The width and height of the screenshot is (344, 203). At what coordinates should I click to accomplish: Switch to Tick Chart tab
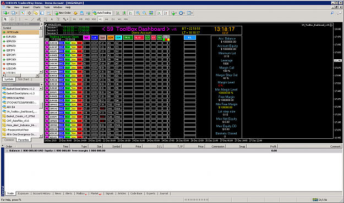coord(23,79)
